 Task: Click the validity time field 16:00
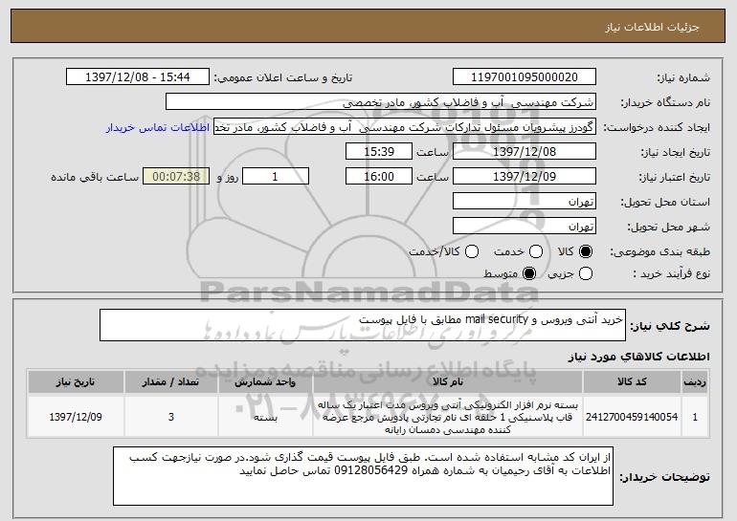[379, 177]
